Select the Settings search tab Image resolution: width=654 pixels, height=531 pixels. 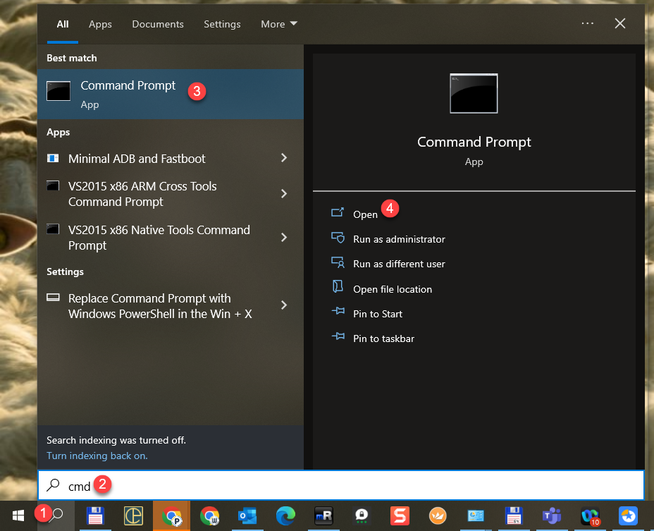[x=222, y=24]
